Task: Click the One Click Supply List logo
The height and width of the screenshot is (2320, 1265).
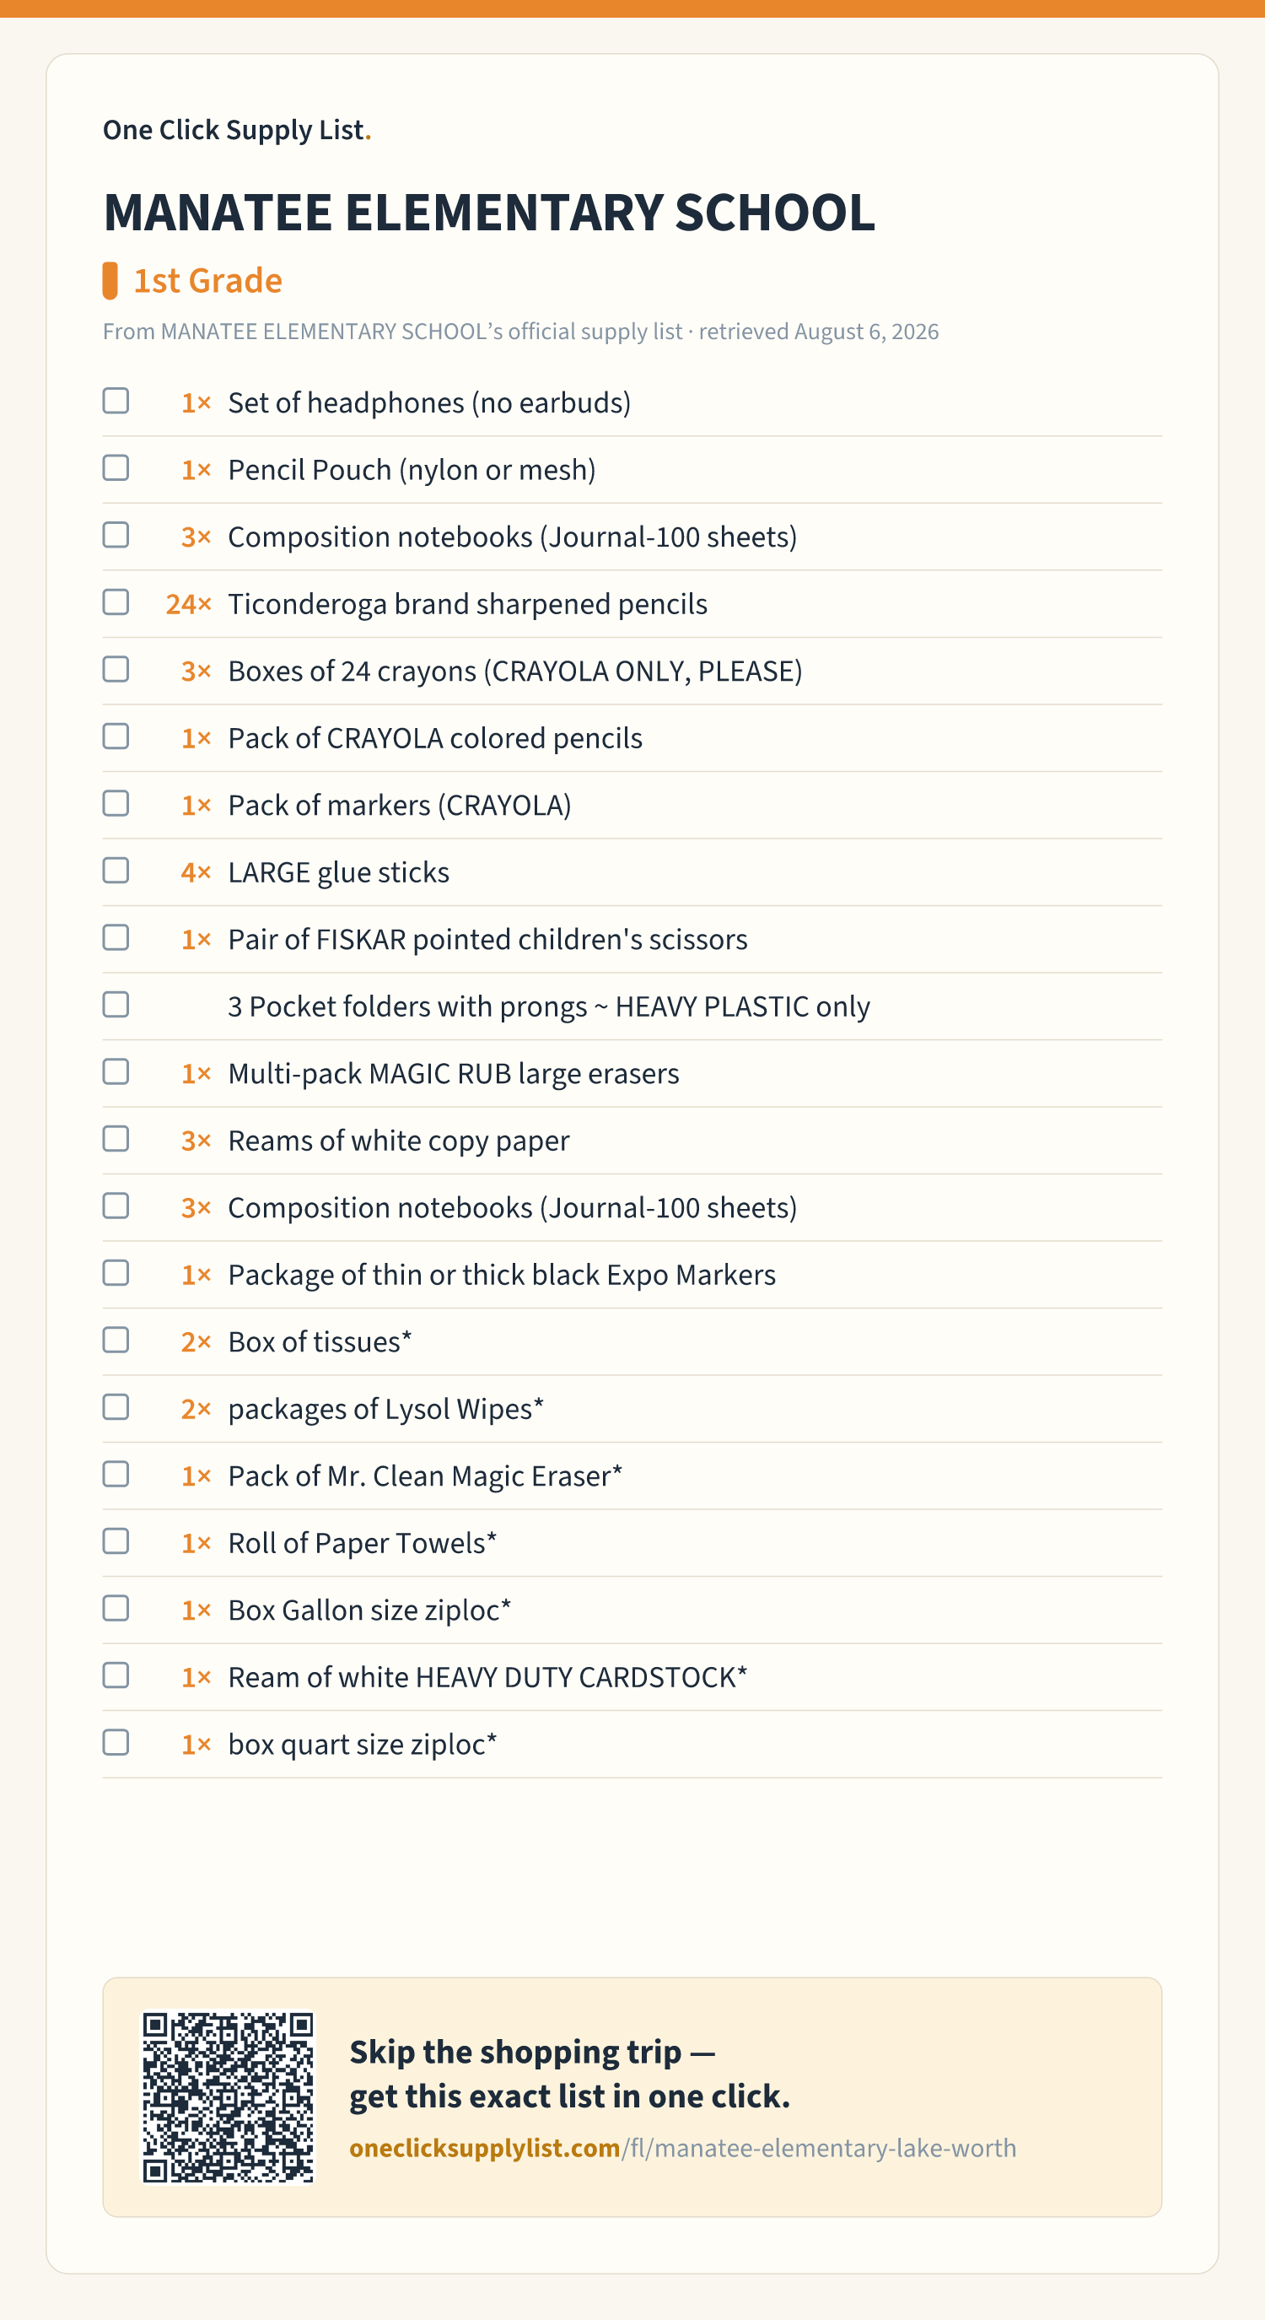Action: pos(237,130)
